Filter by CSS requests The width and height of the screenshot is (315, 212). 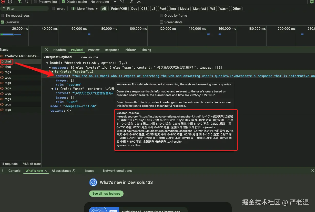pos(145,8)
